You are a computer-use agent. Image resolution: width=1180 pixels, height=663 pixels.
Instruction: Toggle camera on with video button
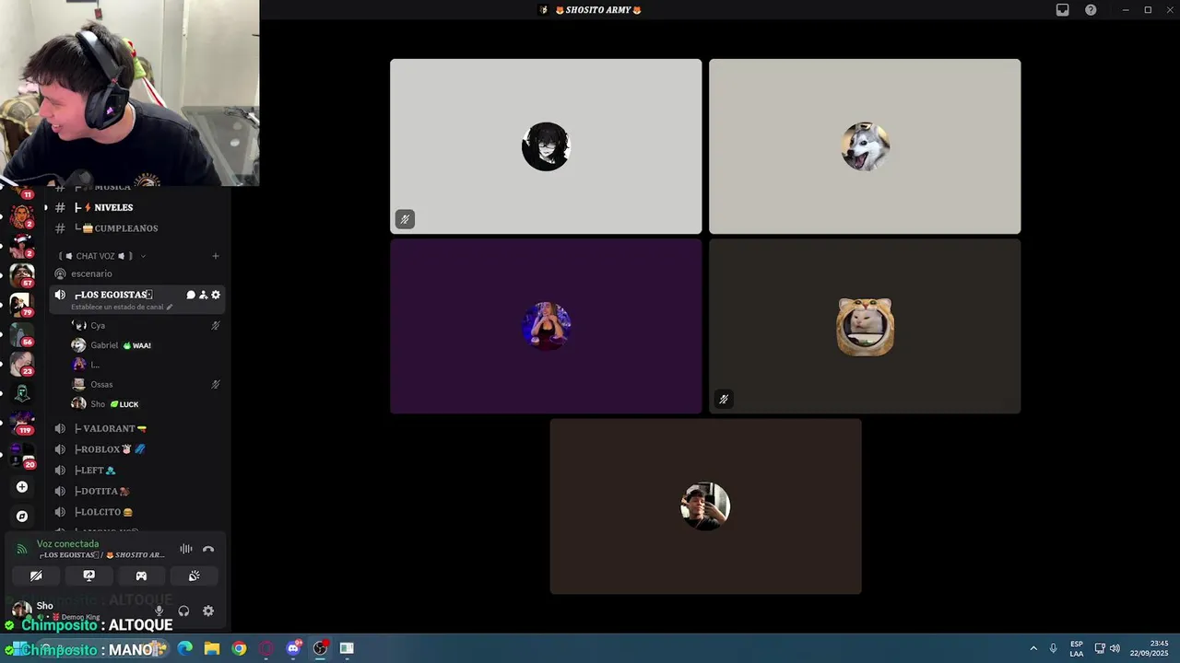coord(36,576)
